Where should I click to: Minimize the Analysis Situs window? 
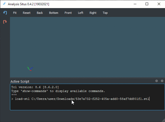[135, 4]
